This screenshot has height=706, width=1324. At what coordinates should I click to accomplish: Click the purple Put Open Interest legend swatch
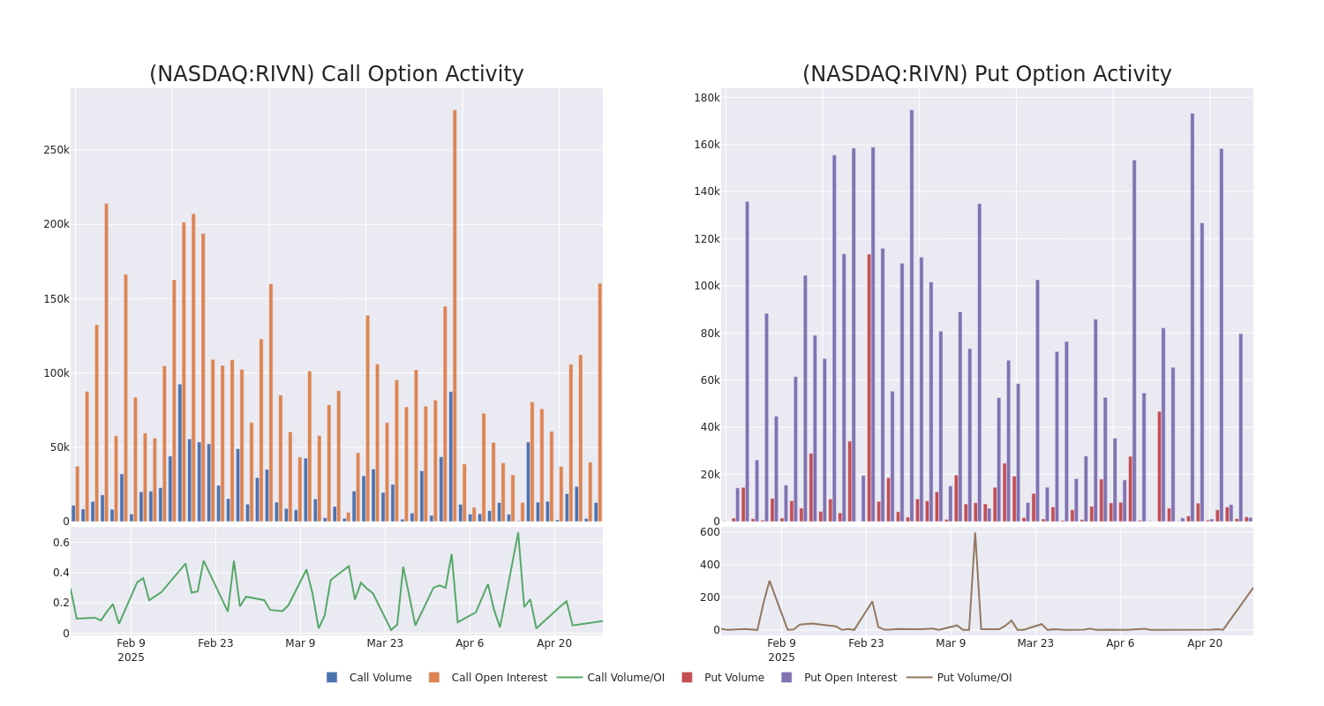pos(786,678)
